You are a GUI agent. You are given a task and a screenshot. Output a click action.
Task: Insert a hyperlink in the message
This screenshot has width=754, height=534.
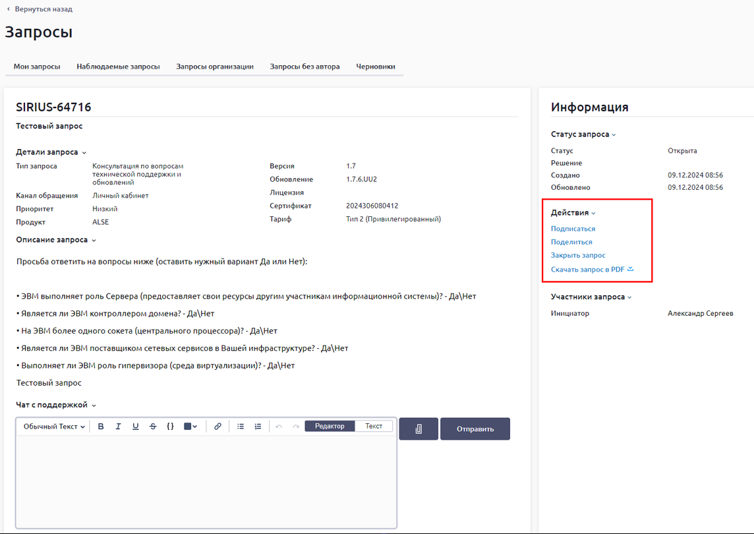218,427
